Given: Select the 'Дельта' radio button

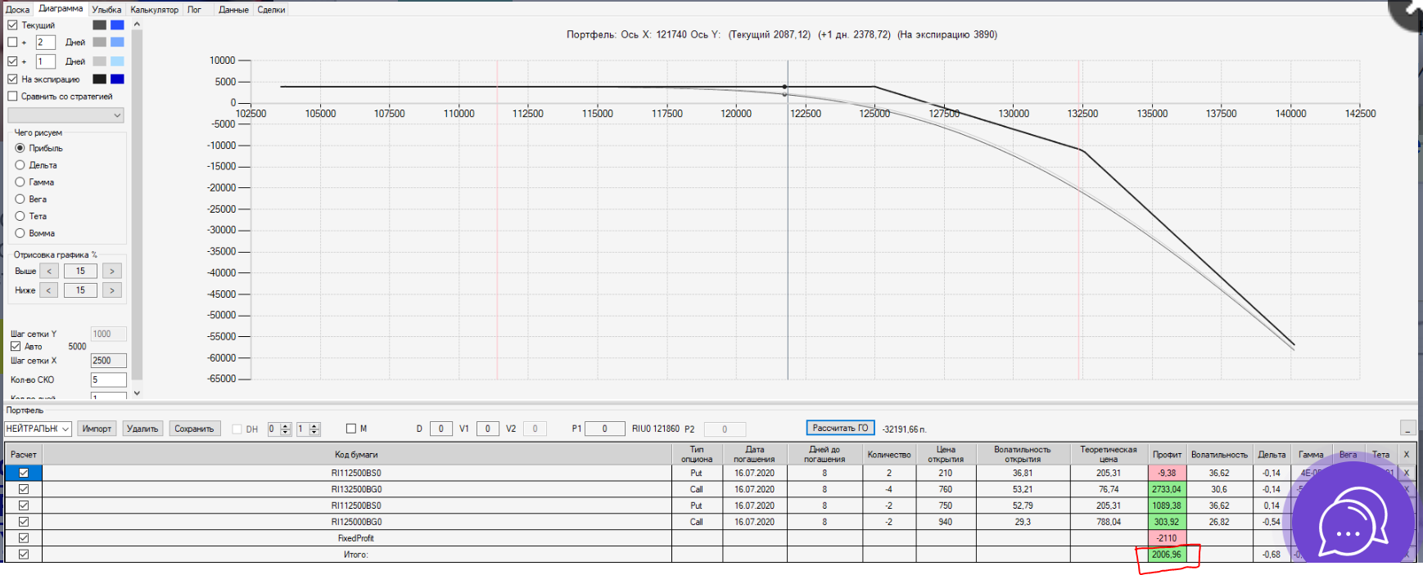Looking at the screenshot, I should pyautogui.click(x=20, y=165).
